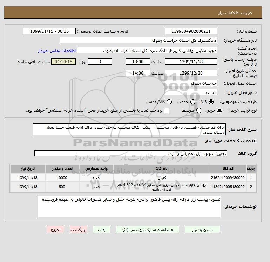Click the request creator name field
Screen dimensions: 270x262
click(x=147, y=51)
